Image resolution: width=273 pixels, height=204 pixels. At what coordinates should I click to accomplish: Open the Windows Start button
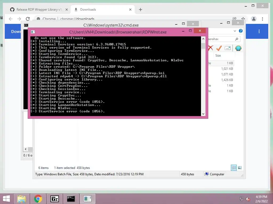tap(6, 199)
